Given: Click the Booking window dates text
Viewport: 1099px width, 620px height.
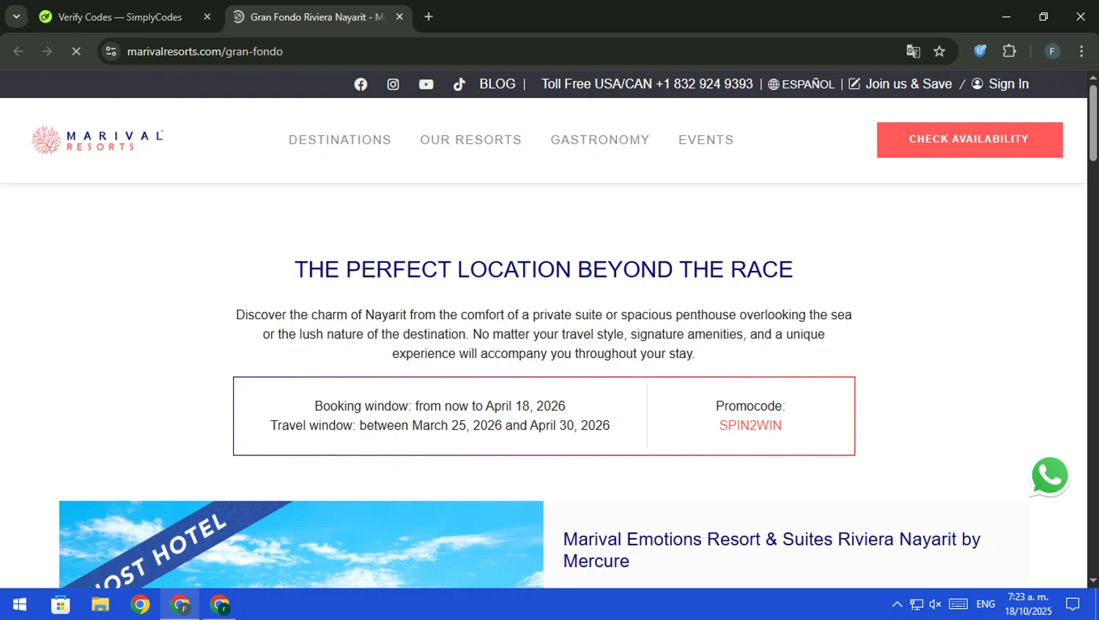Looking at the screenshot, I should [440, 406].
